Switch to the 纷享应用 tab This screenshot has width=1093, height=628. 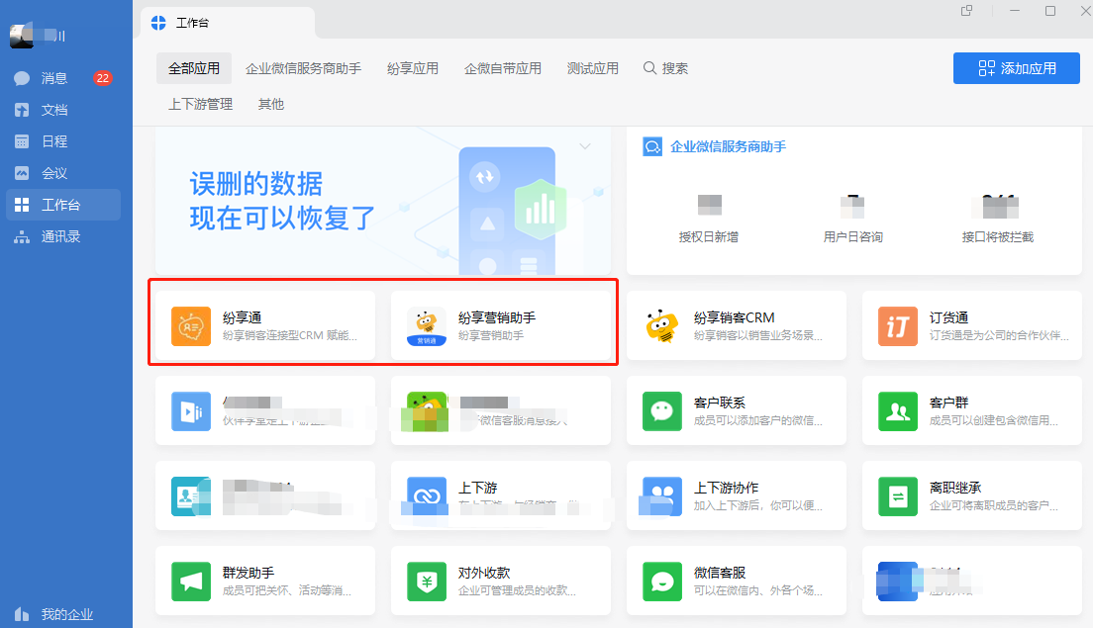point(413,68)
